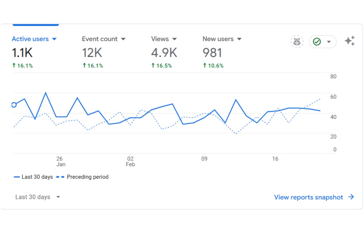The width and height of the screenshot is (364, 233).
Task: Expand the Event count metric dropdown arrow
Action: coord(123,39)
